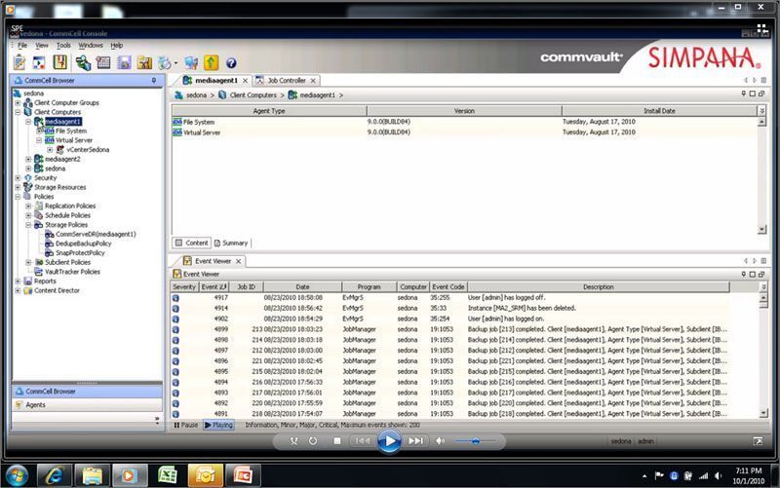Sort by the Agent Type column header

pyautogui.click(x=269, y=111)
